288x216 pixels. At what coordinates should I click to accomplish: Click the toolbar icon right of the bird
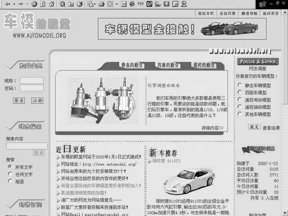[x=158, y=4]
